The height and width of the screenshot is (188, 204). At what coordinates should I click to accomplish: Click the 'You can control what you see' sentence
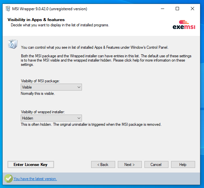pos(95,47)
